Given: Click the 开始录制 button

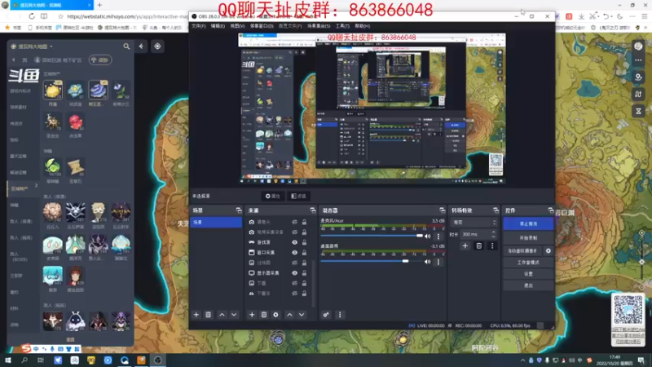Looking at the screenshot, I should point(528,238).
